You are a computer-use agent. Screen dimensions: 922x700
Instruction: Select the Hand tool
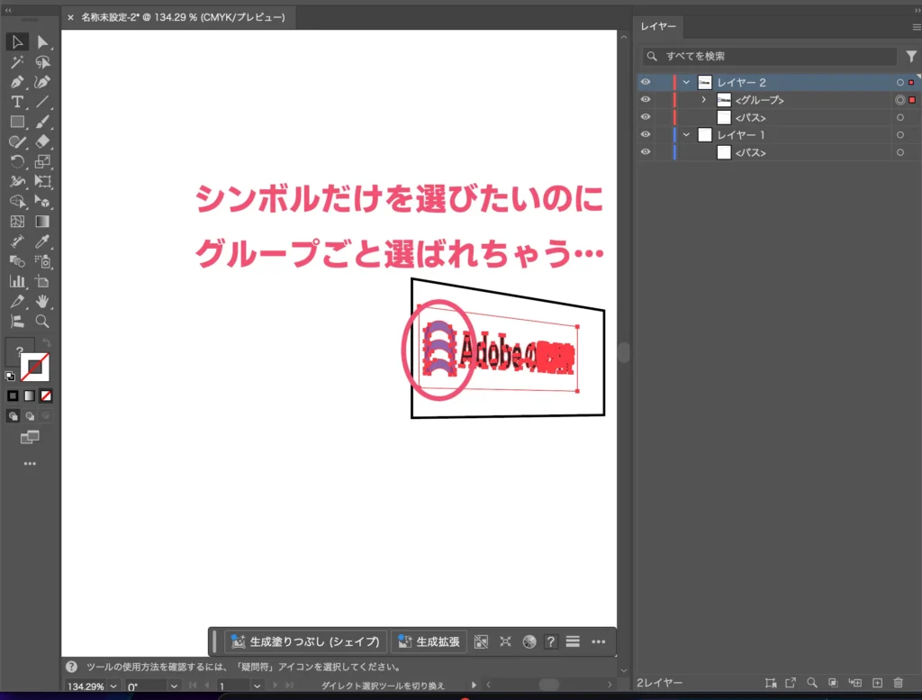(42, 302)
